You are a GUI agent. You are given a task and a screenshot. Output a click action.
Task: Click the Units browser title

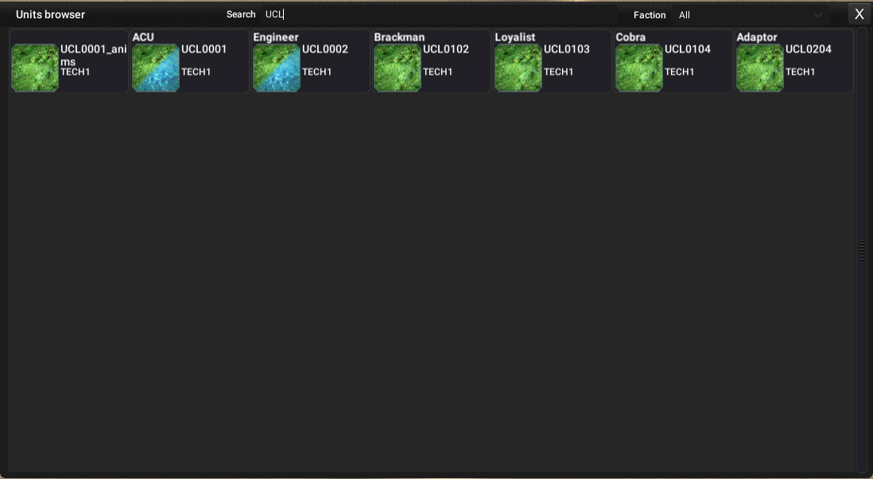(51, 14)
